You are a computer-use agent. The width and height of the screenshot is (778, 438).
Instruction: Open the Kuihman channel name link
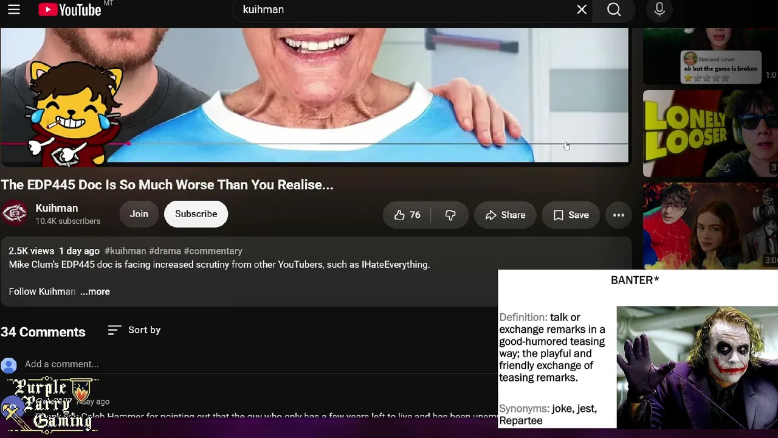coord(57,208)
